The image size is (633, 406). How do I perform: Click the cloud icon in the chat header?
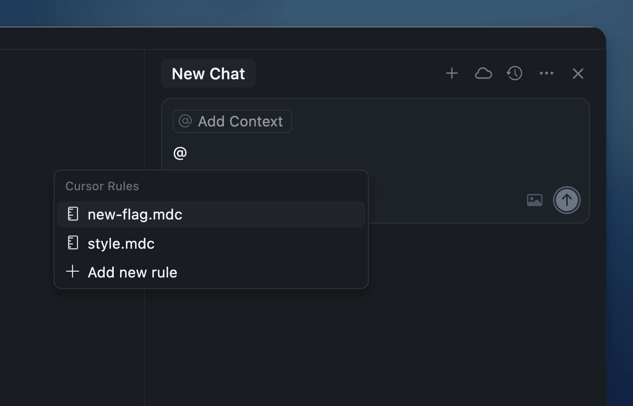click(483, 74)
